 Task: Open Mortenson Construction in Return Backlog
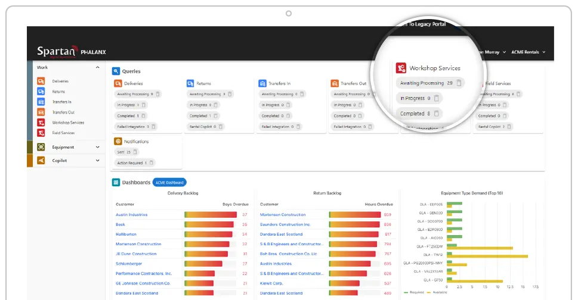[283, 215]
